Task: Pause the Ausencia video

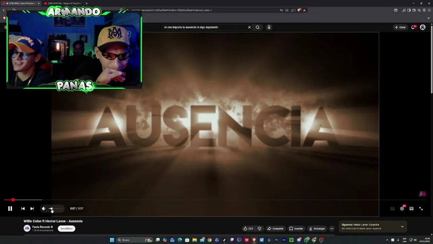Action: tap(10, 208)
